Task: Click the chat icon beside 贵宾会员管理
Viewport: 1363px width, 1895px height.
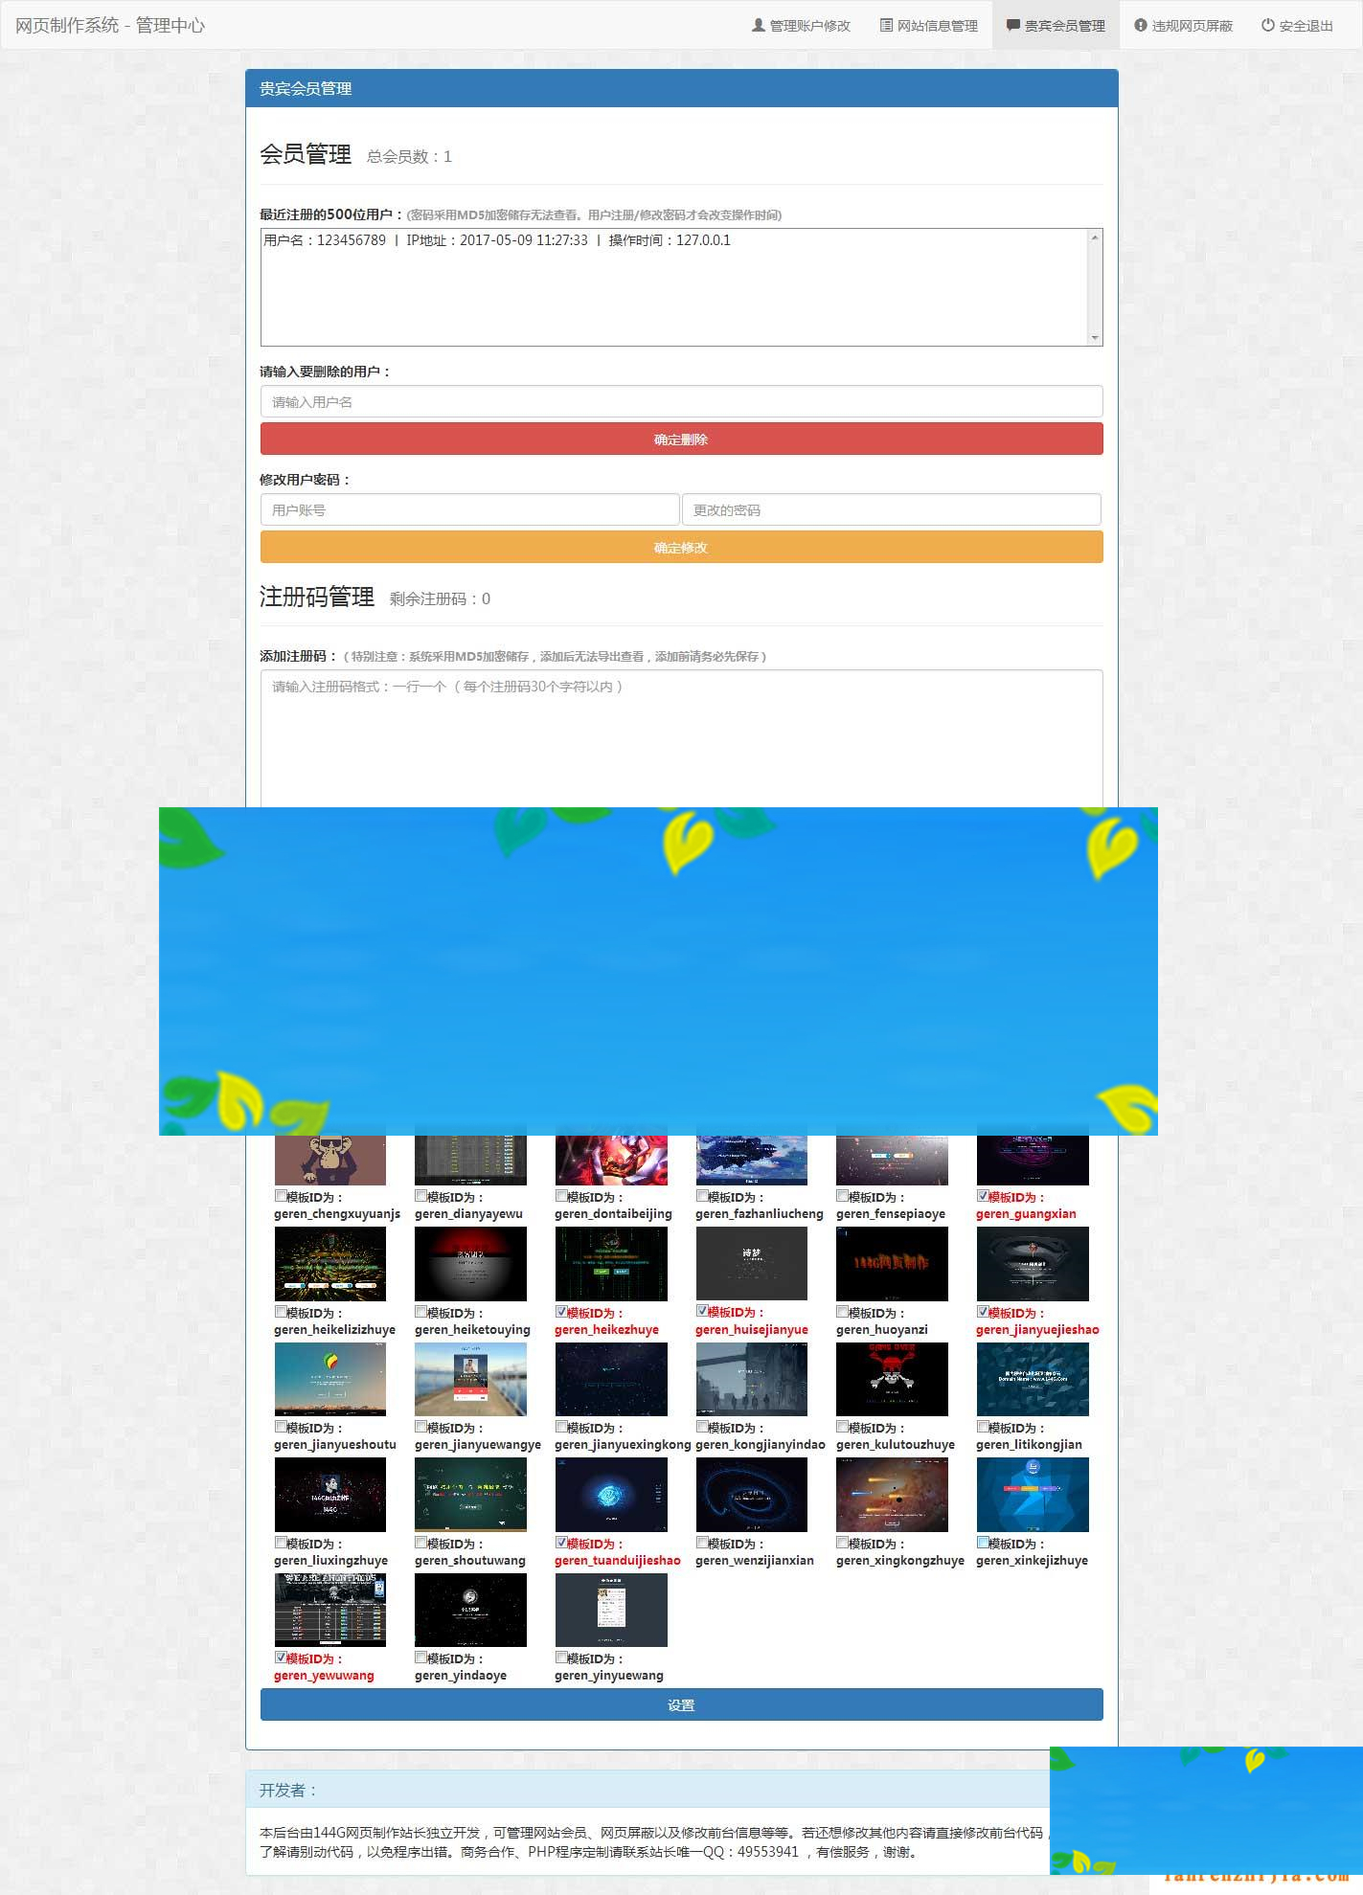Action: click(x=1012, y=26)
